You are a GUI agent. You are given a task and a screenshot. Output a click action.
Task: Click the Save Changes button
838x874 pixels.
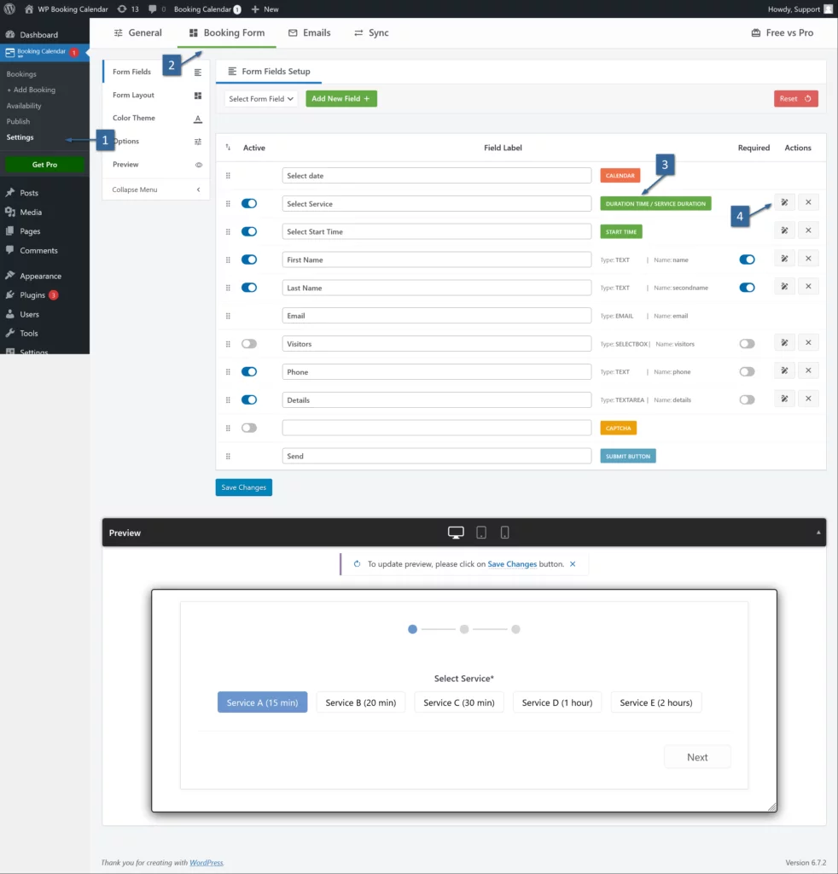tap(243, 487)
